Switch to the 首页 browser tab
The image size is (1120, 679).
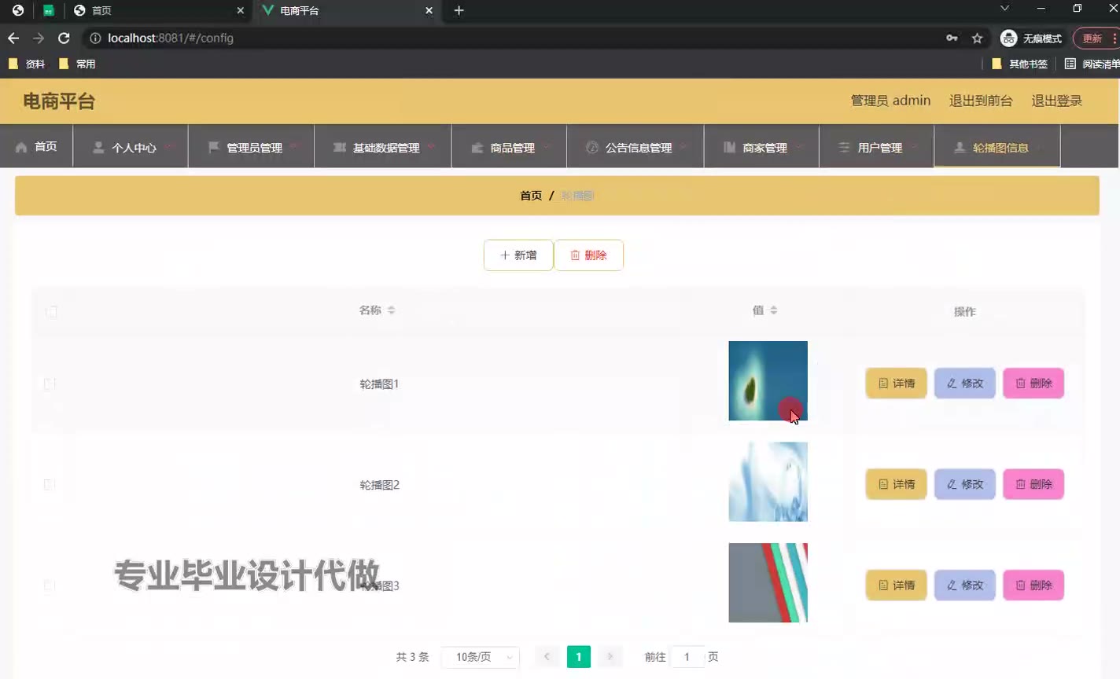pyautogui.click(x=157, y=10)
